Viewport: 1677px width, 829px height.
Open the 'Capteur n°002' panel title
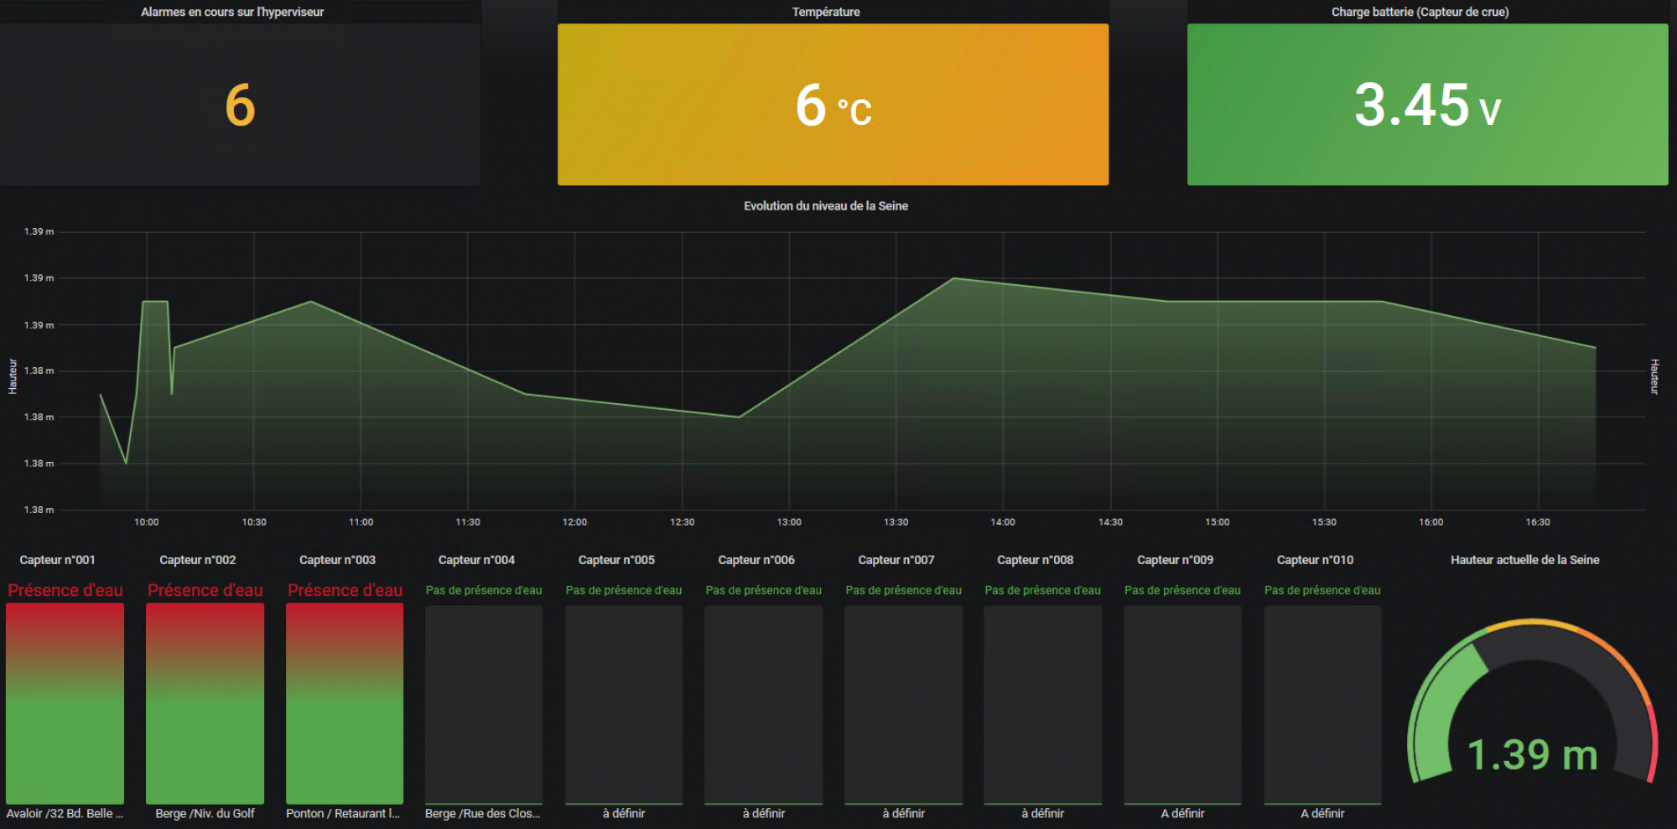(198, 560)
